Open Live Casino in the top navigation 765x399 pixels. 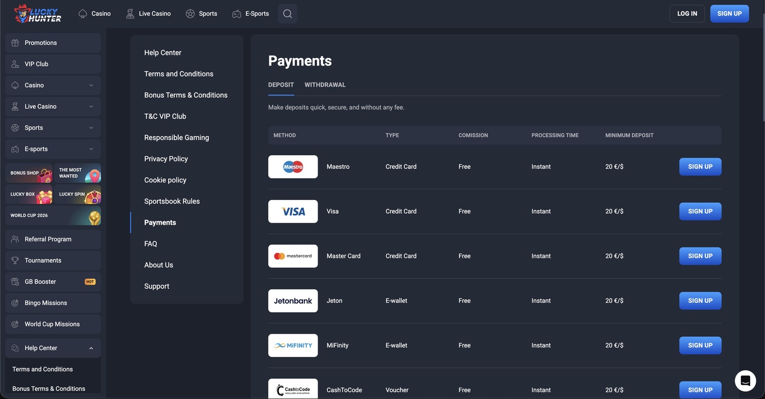148,14
